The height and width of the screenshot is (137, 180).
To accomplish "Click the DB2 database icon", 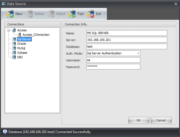I will pos(14,57).
